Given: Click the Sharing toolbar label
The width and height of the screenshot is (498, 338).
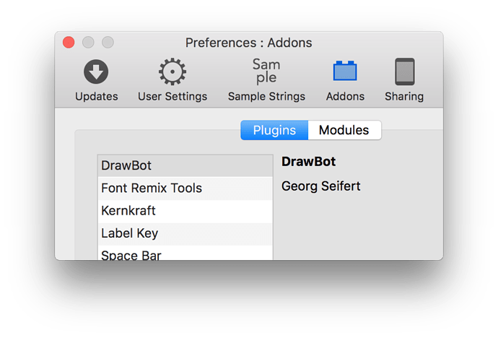Looking at the screenshot, I should pyautogui.click(x=404, y=96).
